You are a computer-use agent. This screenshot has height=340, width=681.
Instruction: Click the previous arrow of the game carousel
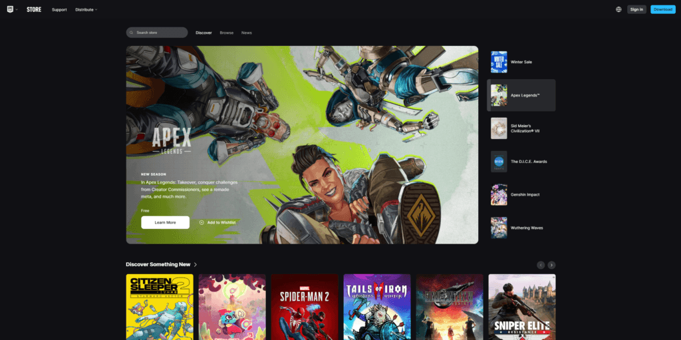click(541, 265)
